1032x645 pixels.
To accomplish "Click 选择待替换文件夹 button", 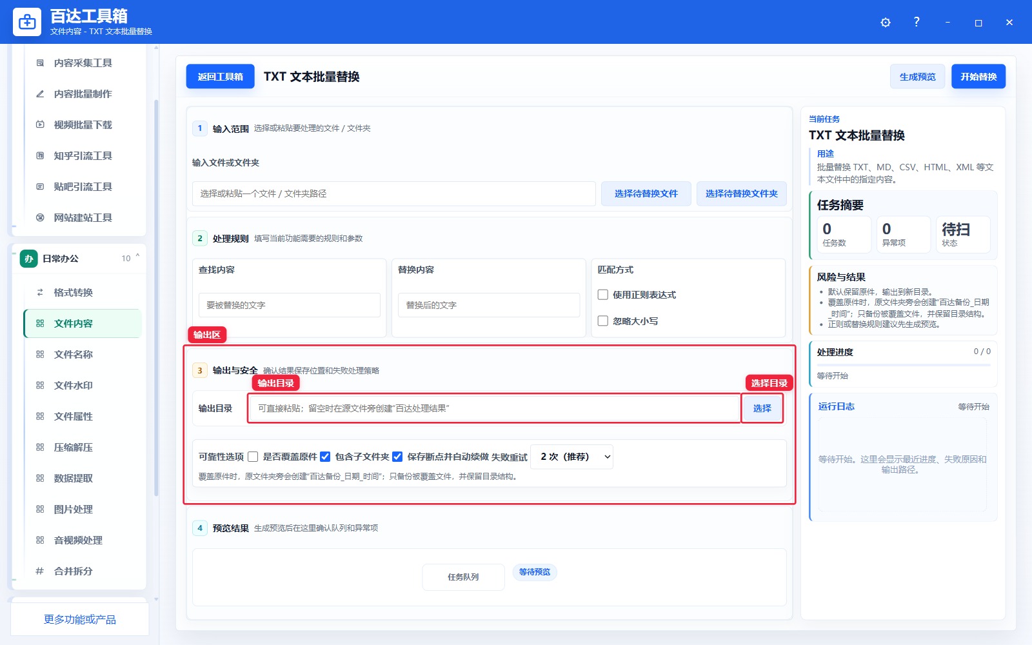I will [x=742, y=193].
